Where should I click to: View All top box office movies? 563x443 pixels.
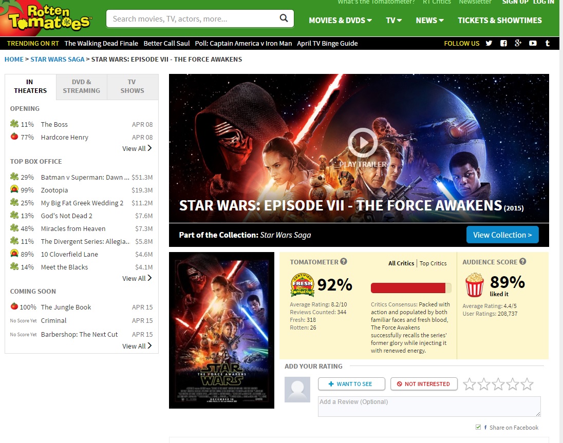[x=137, y=278]
